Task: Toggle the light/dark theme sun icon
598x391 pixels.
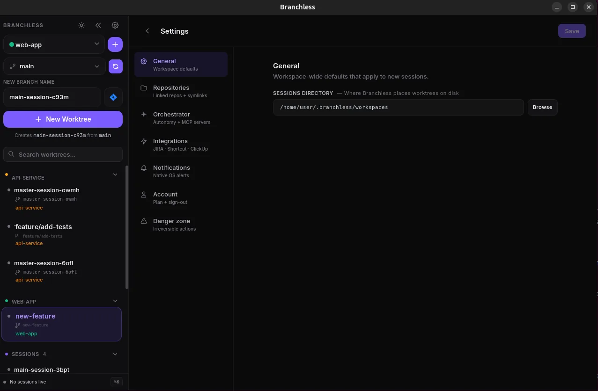Action: tap(81, 25)
